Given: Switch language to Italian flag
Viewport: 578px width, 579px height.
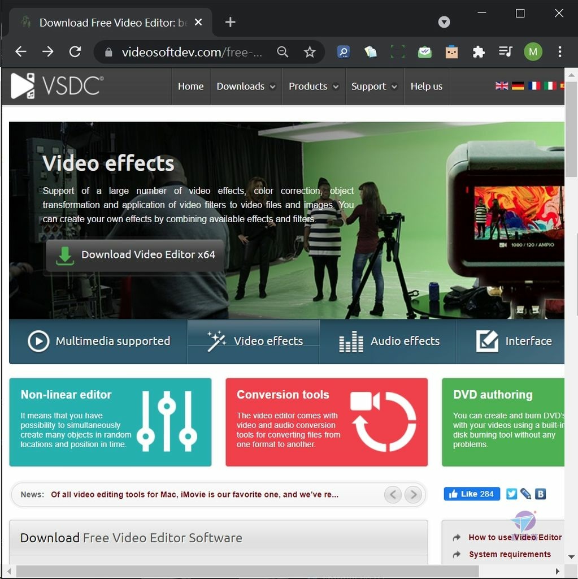Looking at the screenshot, I should coord(550,86).
